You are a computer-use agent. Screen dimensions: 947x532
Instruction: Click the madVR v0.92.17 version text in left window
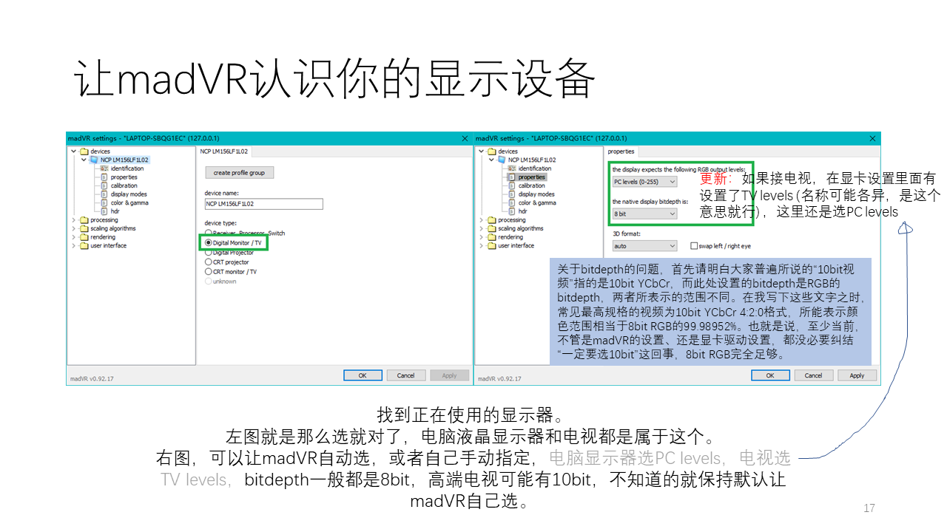coord(92,378)
